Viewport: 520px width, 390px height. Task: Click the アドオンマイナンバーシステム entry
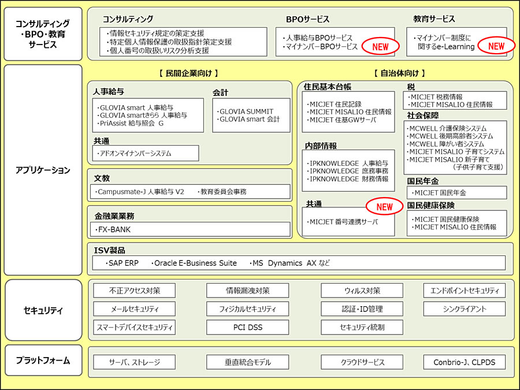pos(136,154)
